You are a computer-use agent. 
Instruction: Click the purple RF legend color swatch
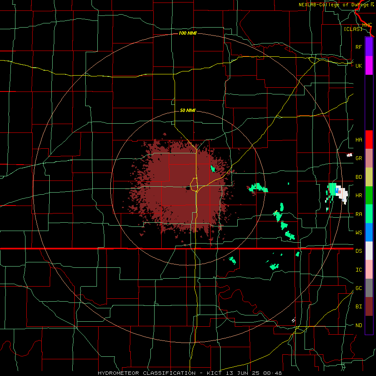click(369, 47)
